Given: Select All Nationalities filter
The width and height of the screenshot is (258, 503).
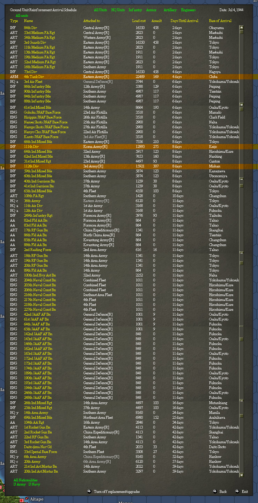Looking at the screenshot, I should [25, 480].
